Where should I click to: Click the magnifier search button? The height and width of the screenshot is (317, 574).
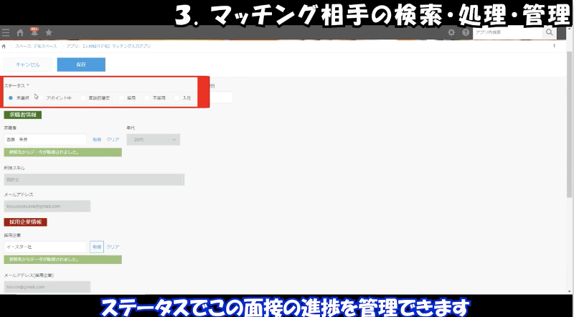coord(550,32)
